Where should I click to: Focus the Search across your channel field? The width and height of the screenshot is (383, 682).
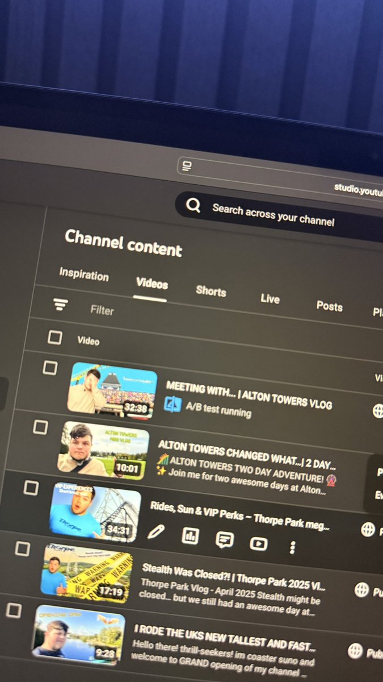(273, 215)
